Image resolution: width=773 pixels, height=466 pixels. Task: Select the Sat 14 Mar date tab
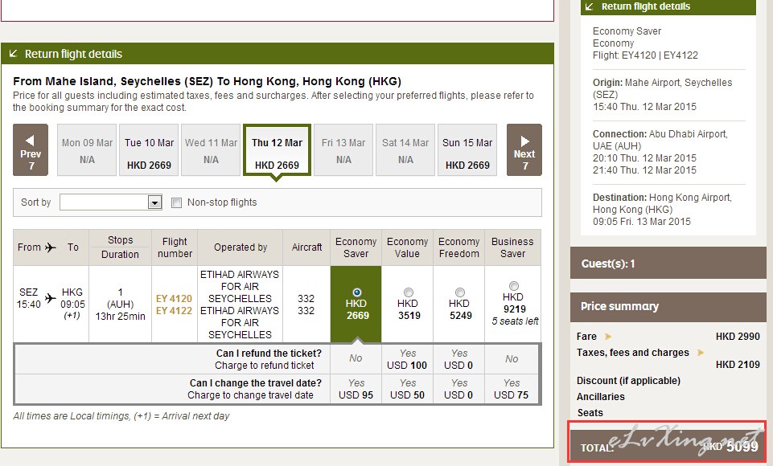click(405, 149)
